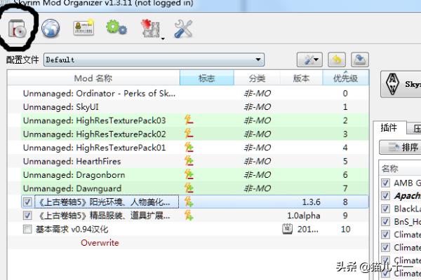Open the executables gears icon

coord(115,29)
